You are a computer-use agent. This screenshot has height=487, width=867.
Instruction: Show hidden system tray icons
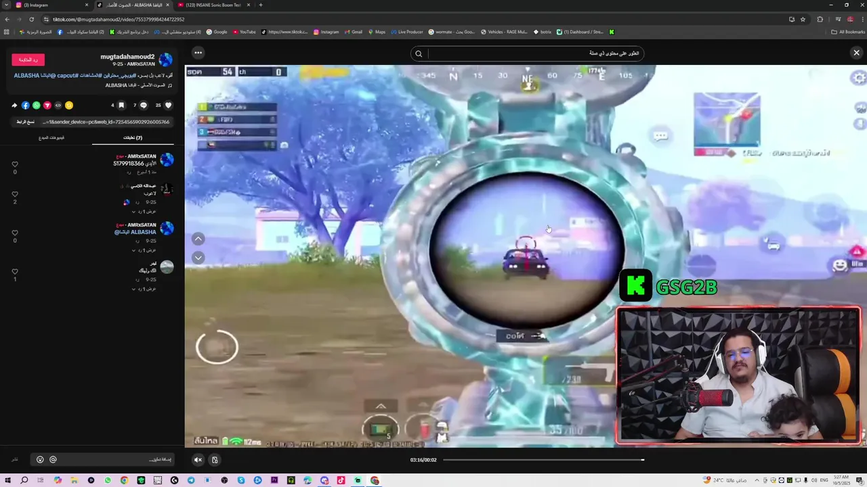[757, 480]
